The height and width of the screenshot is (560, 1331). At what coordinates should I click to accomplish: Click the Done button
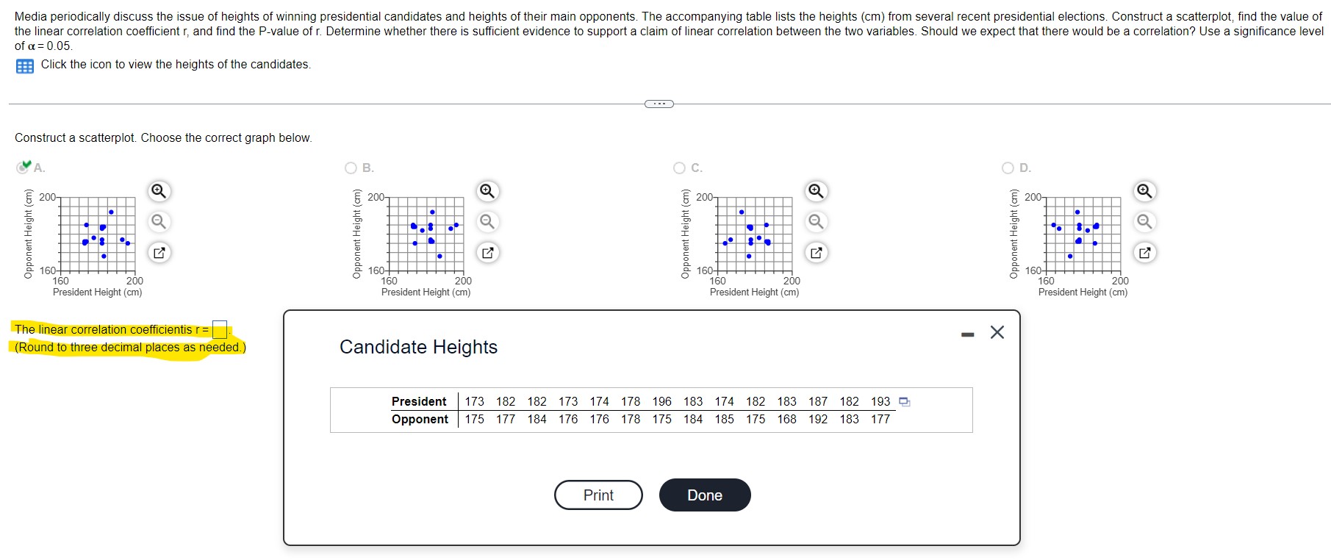pyautogui.click(x=704, y=495)
